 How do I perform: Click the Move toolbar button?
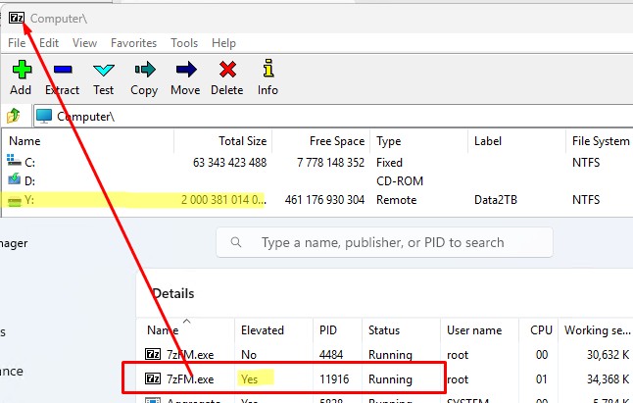185,77
